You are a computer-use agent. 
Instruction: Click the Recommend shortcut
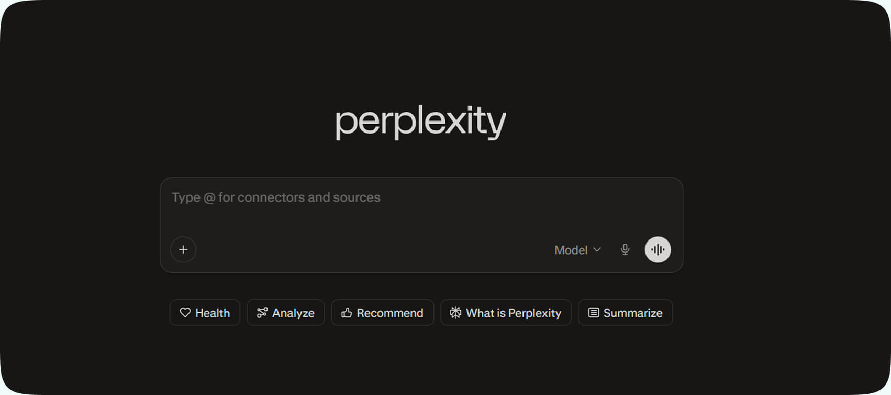(382, 313)
